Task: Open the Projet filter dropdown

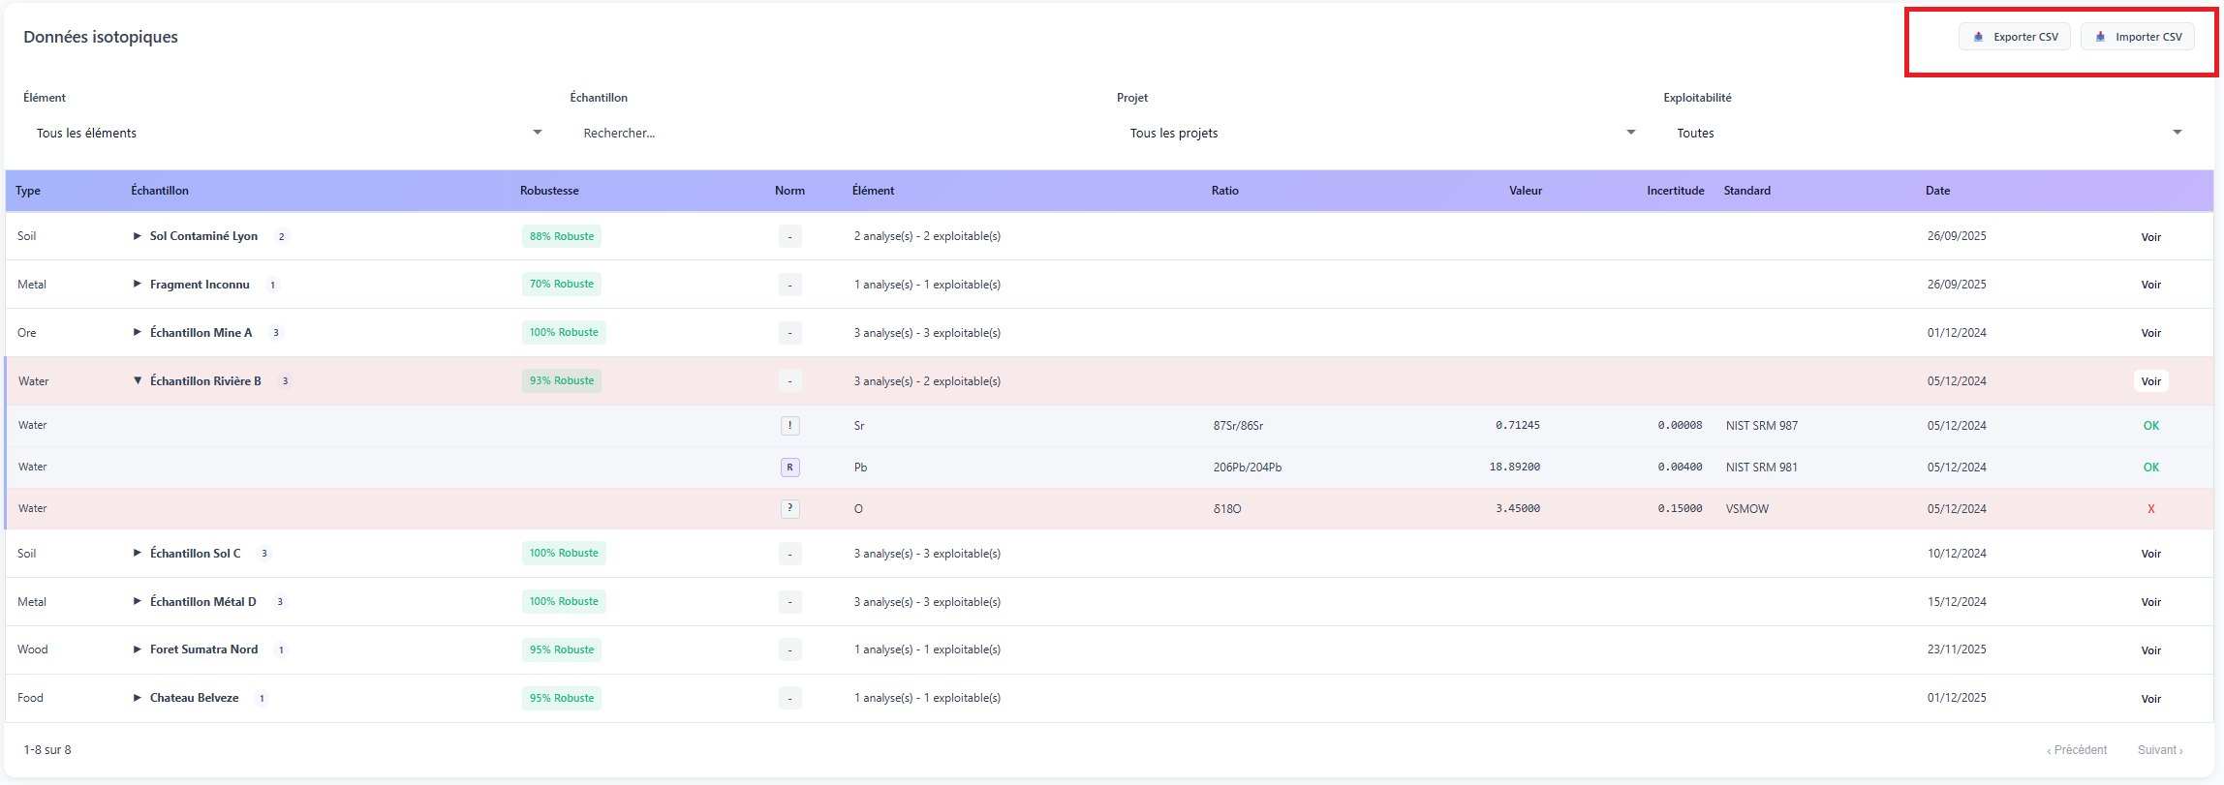Action: 1380,133
